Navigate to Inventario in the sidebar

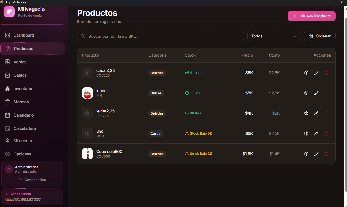tap(23, 89)
